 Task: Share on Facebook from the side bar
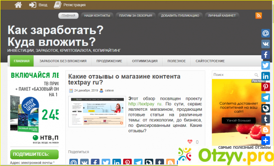click(266, 55)
